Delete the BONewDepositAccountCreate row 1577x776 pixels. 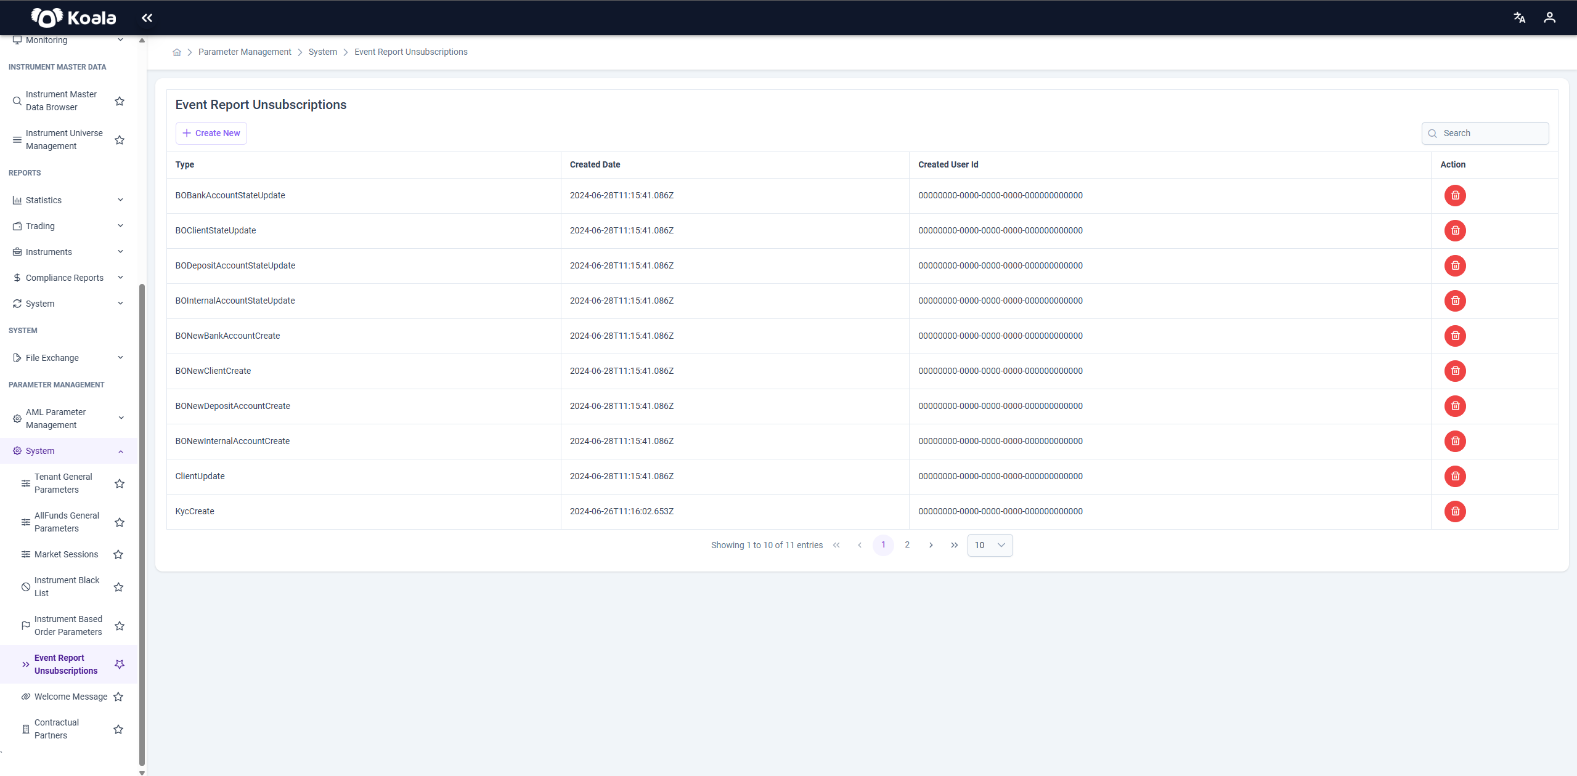(x=1455, y=406)
